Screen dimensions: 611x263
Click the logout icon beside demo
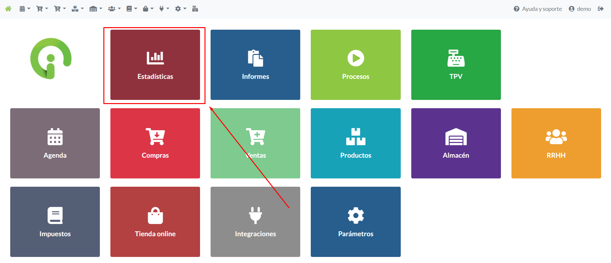[600, 9]
